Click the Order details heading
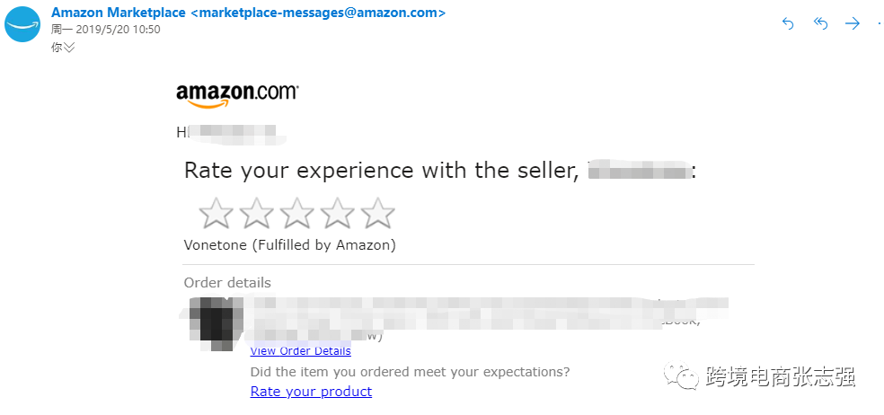The width and height of the screenshot is (884, 415). pos(227,282)
